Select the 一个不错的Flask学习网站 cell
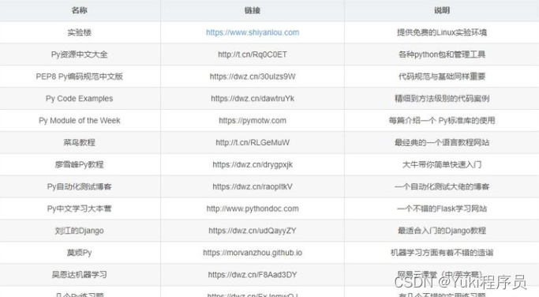Image resolution: width=539 pixels, height=297 pixels. point(442,209)
